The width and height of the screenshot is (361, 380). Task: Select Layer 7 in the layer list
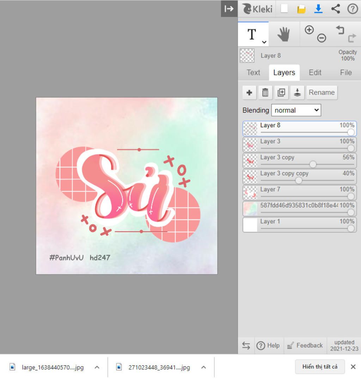(300, 193)
